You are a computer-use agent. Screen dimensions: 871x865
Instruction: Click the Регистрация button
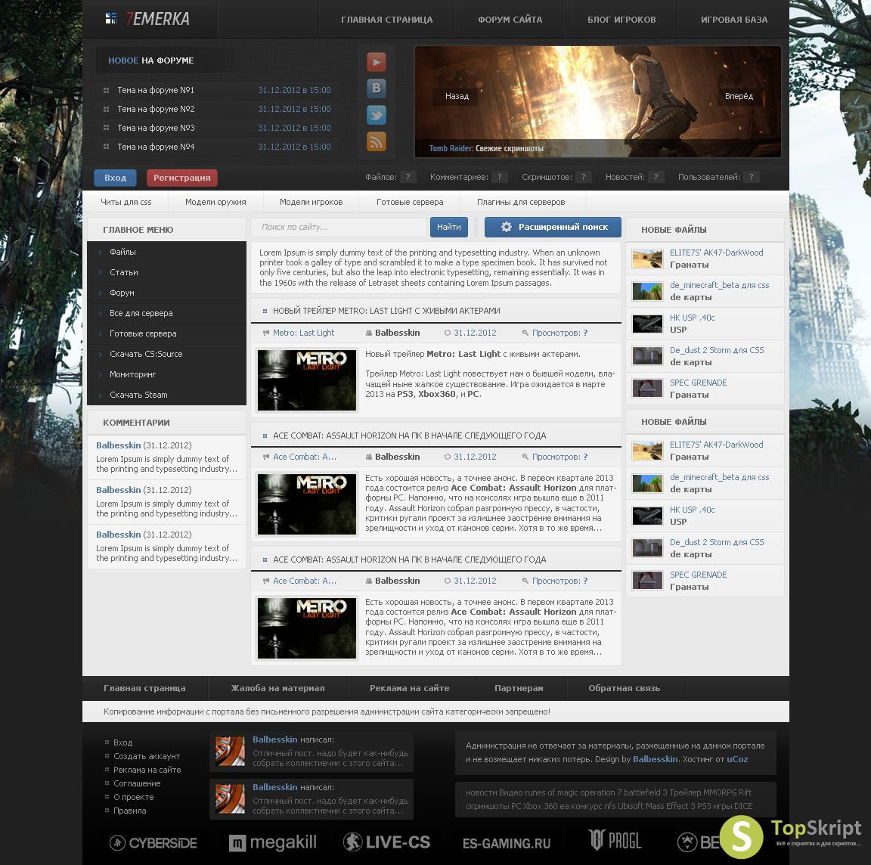[x=182, y=178]
